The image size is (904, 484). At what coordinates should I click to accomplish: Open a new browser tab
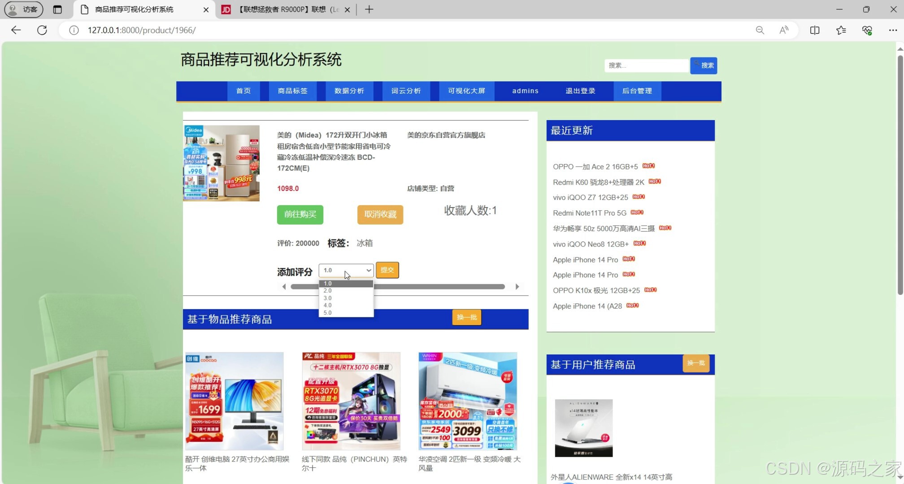click(369, 9)
